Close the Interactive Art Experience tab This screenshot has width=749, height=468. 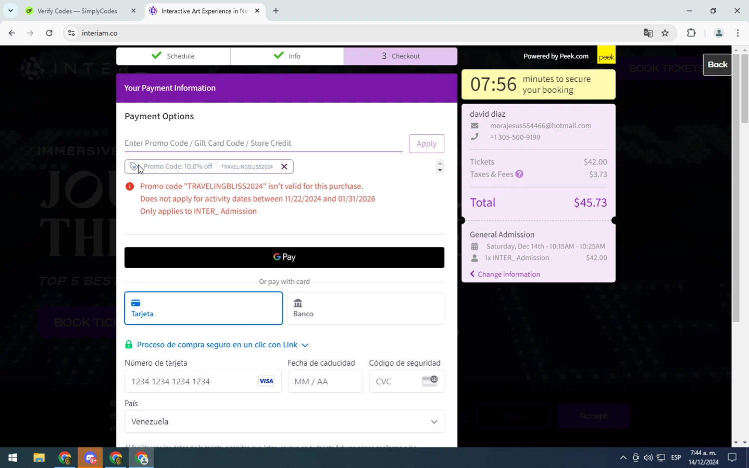(x=257, y=11)
